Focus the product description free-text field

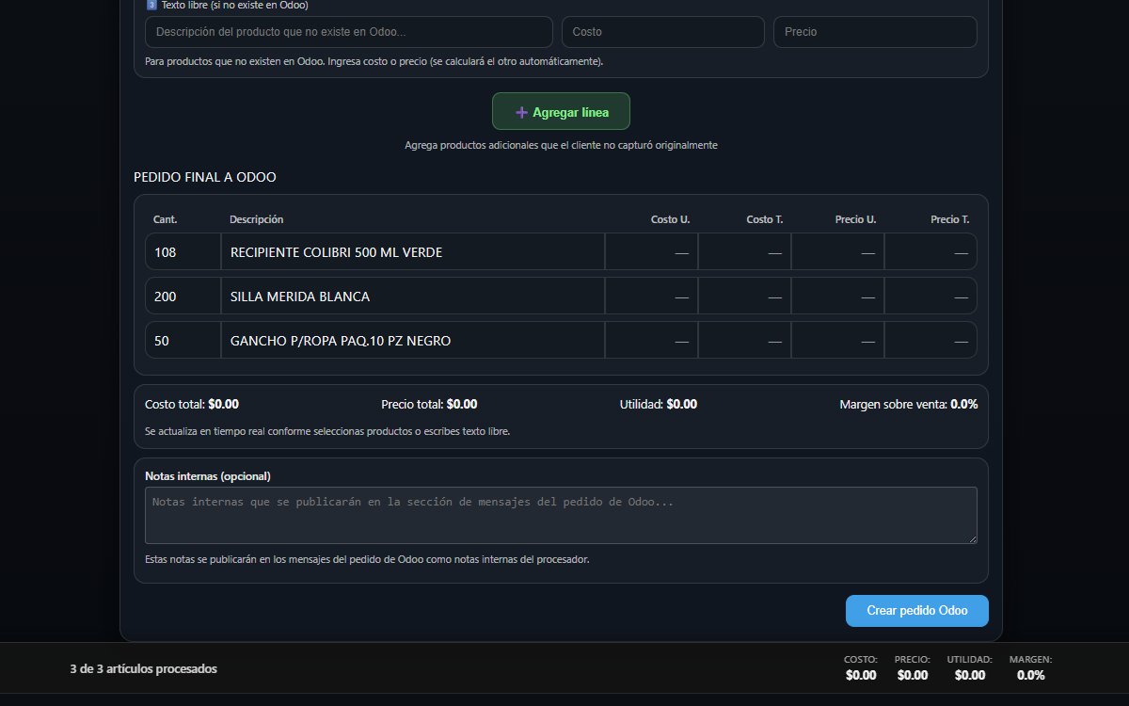(348, 32)
